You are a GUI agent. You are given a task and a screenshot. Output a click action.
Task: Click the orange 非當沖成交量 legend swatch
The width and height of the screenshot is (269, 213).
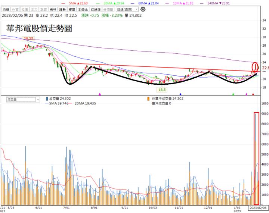click(x=148, y=98)
